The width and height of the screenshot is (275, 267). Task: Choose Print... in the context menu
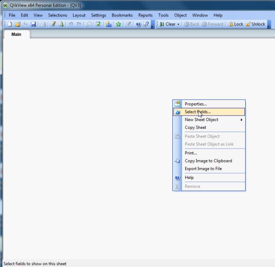tap(209, 153)
